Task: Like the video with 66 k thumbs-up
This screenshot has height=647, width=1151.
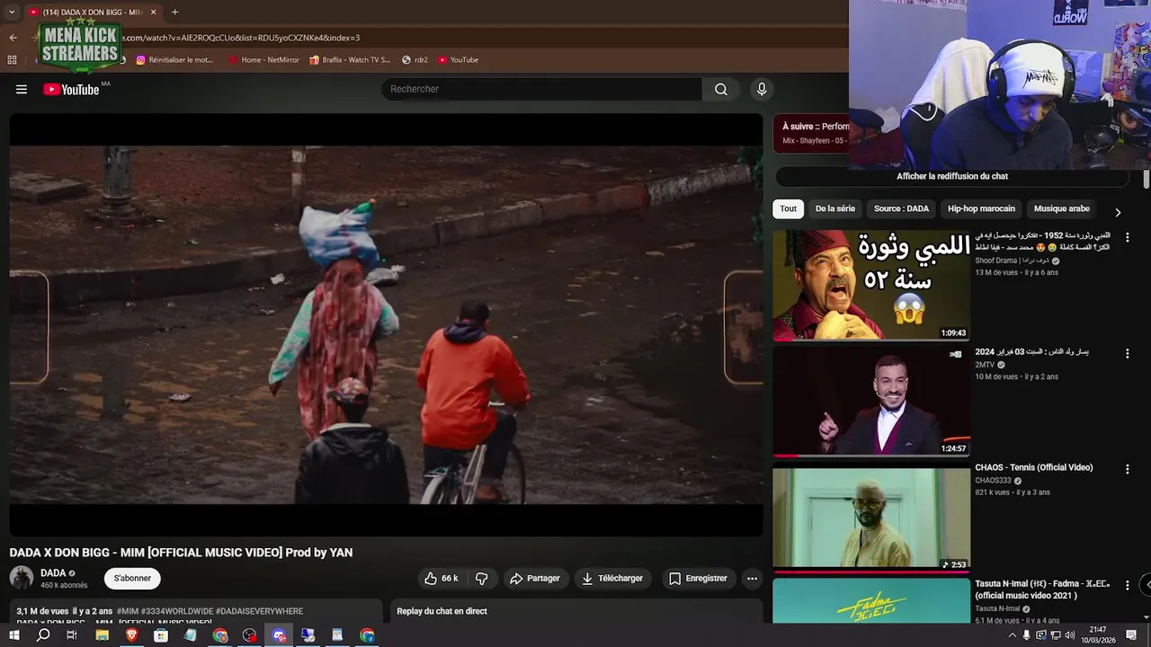Action: [441, 579]
